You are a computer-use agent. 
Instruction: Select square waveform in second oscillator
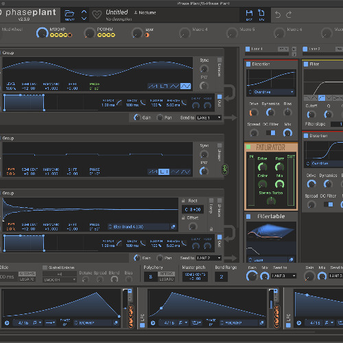[164, 171]
